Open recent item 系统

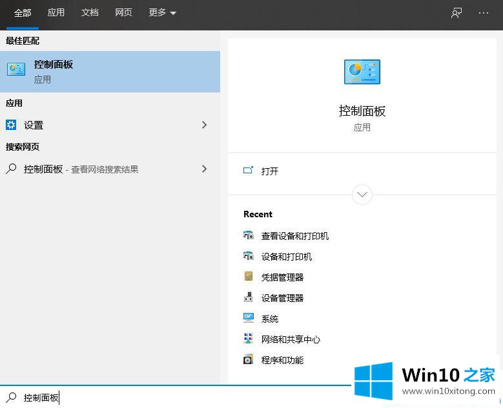coord(270,319)
